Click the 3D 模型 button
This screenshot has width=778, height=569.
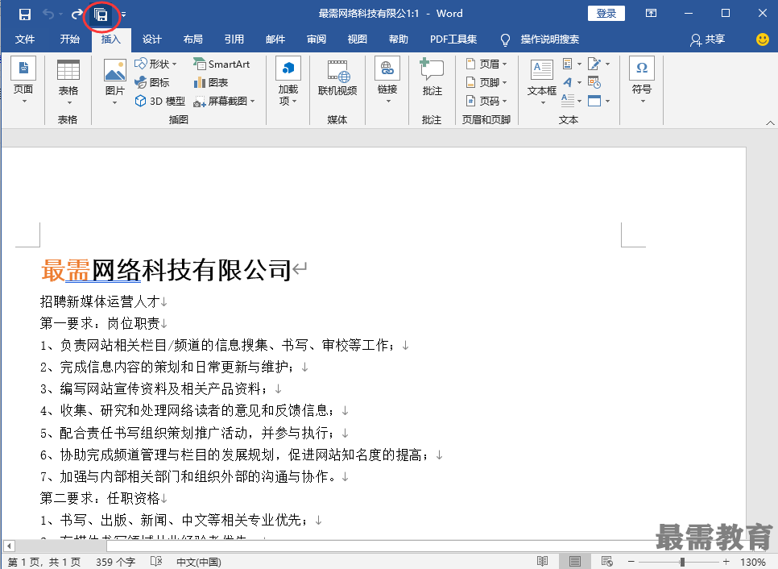click(x=159, y=102)
